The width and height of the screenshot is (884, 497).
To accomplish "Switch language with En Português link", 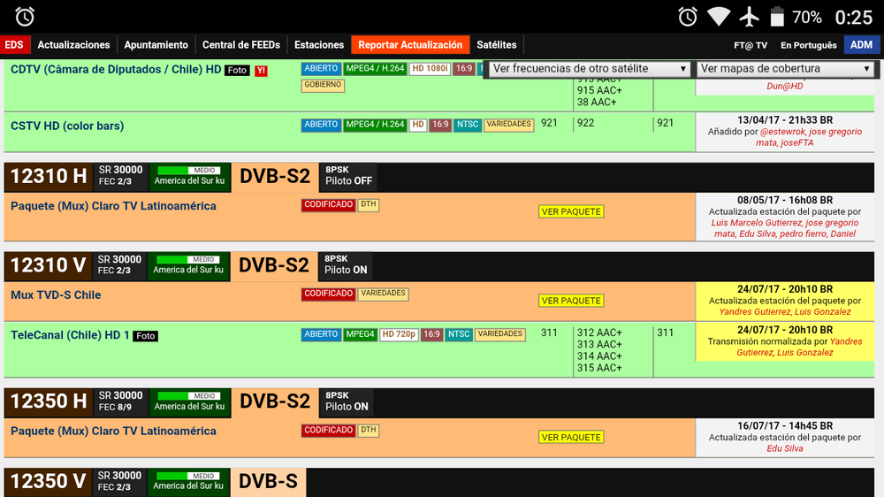I will [808, 45].
